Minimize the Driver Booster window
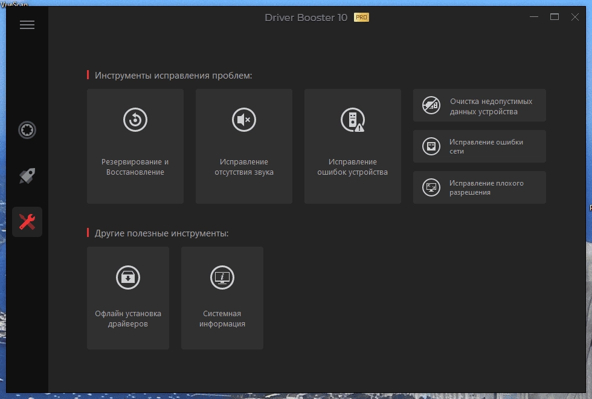The image size is (592, 399). (534, 17)
